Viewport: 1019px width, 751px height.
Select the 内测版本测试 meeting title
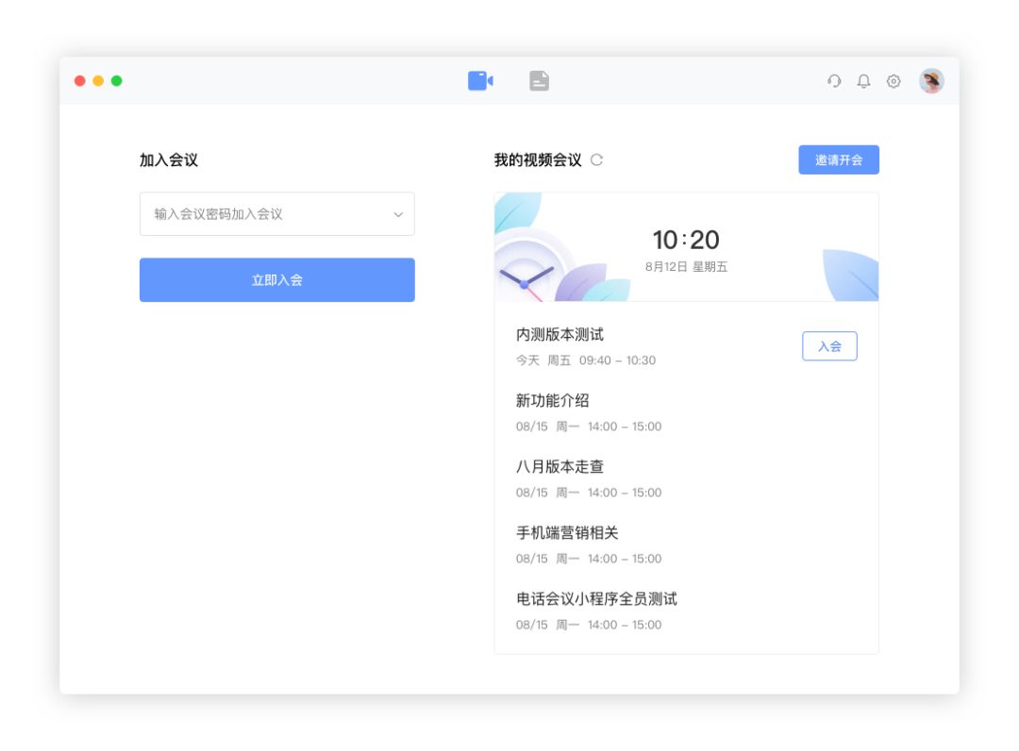click(x=560, y=335)
